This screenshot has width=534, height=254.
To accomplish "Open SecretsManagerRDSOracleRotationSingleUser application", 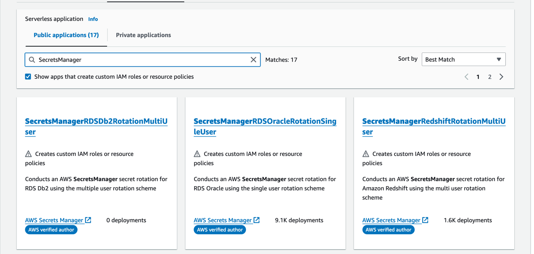I will pos(265,126).
